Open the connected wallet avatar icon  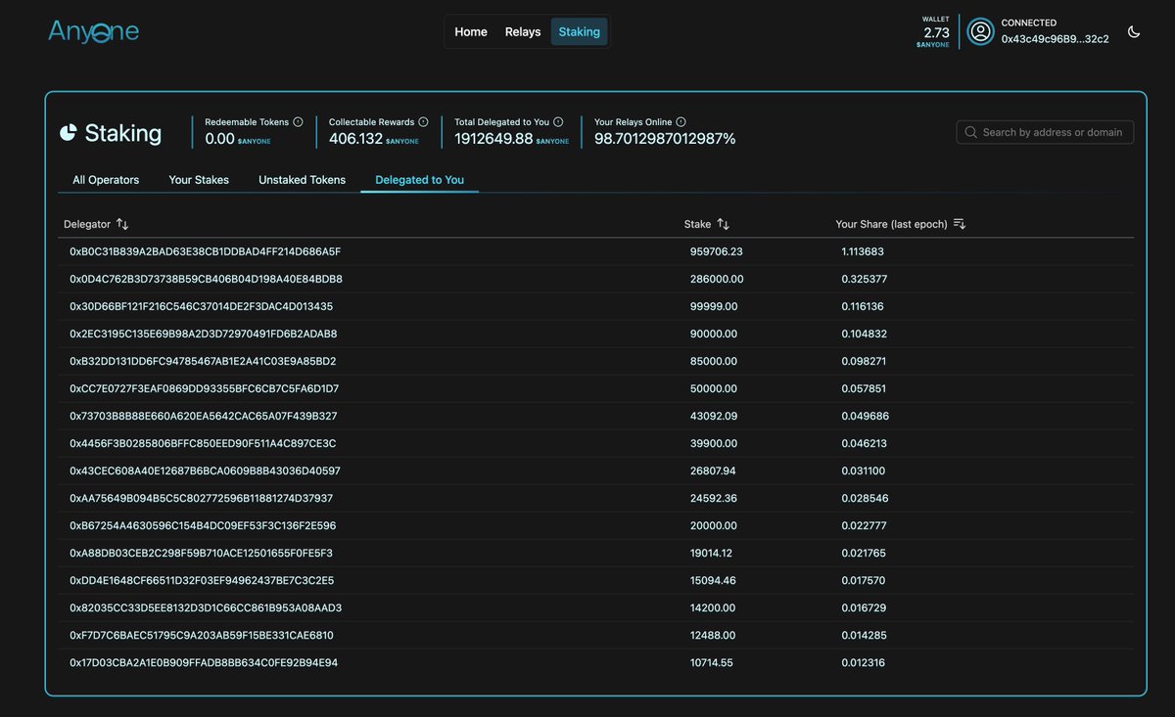(980, 31)
